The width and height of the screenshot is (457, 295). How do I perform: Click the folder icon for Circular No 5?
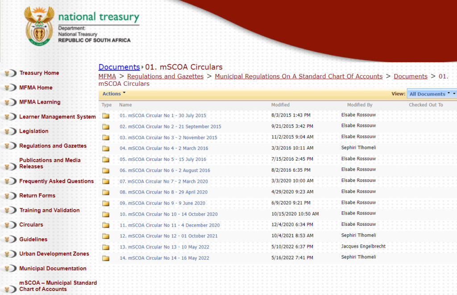coord(106,160)
